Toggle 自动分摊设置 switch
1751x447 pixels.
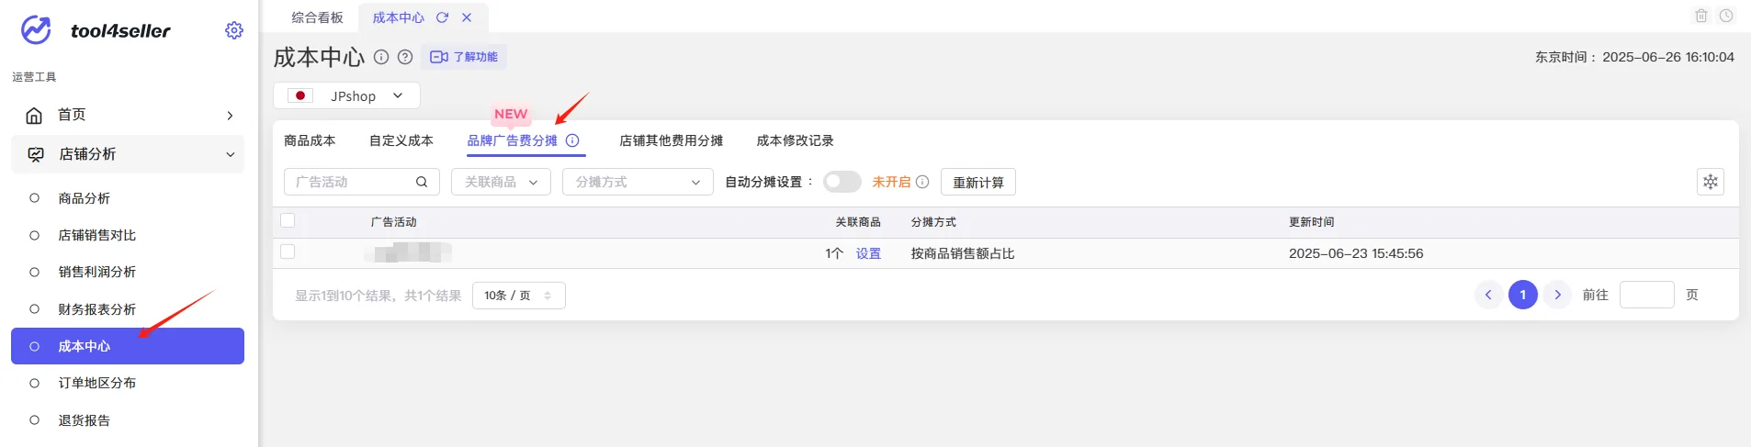(x=842, y=182)
